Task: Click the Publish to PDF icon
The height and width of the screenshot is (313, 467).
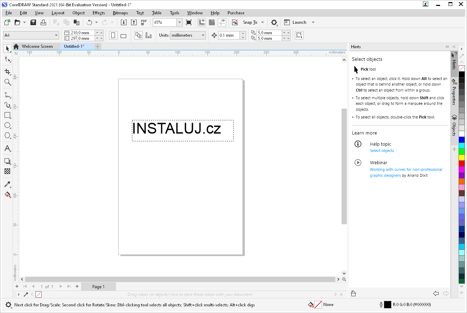Action: (x=144, y=22)
